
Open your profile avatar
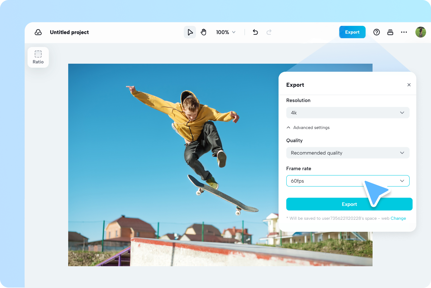click(421, 32)
